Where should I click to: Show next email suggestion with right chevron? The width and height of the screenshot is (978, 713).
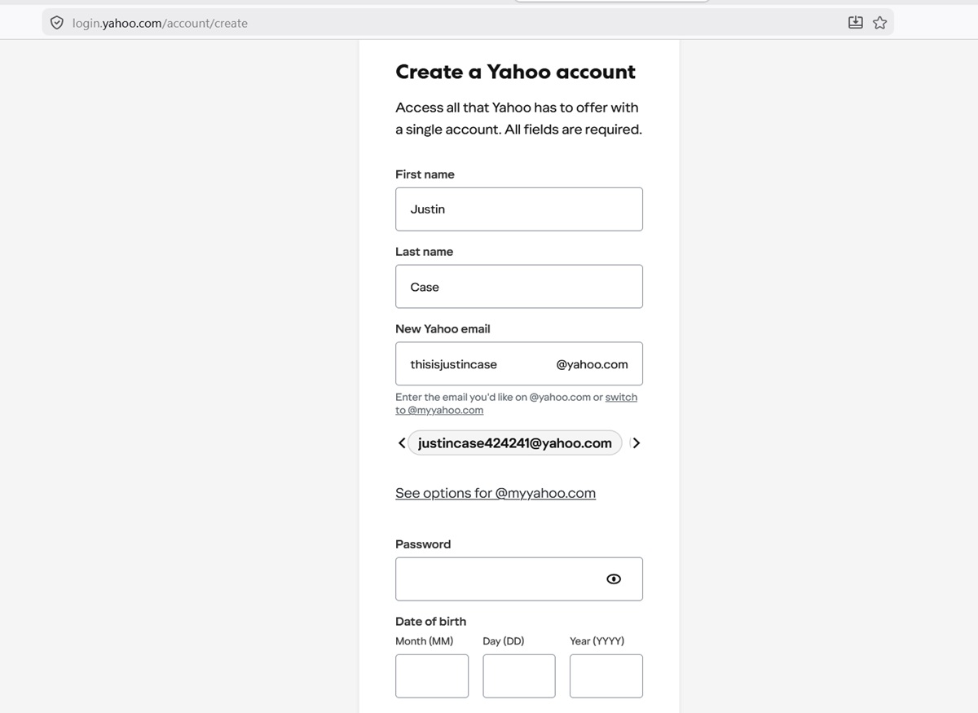click(x=637, y=442)
